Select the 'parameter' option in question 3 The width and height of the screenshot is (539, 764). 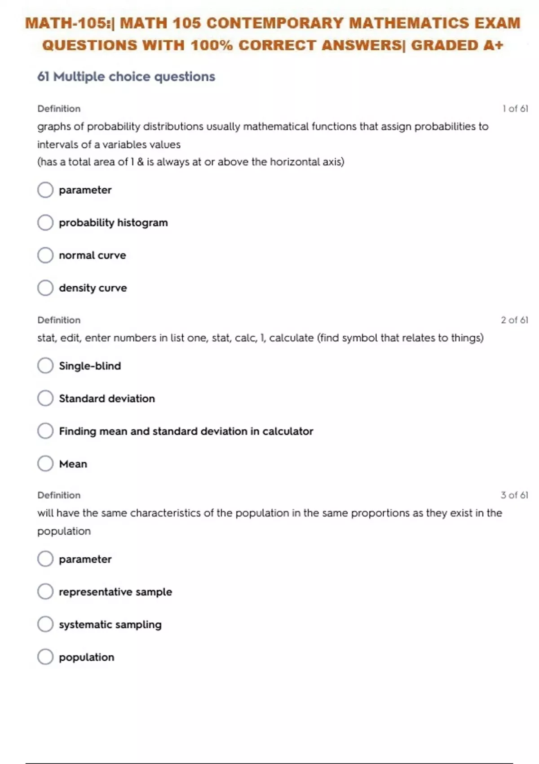coord(45,559)
